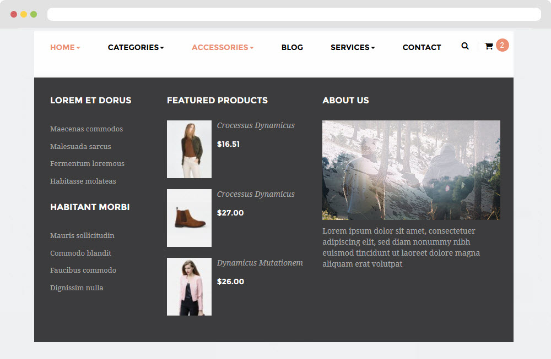Open the Contact page
The image size is (551, 359).
tap(422, 47)
